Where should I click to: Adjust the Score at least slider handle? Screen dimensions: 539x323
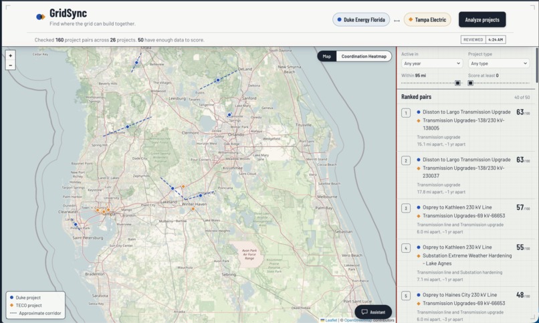pyautogui.click(x=471, y=83)
